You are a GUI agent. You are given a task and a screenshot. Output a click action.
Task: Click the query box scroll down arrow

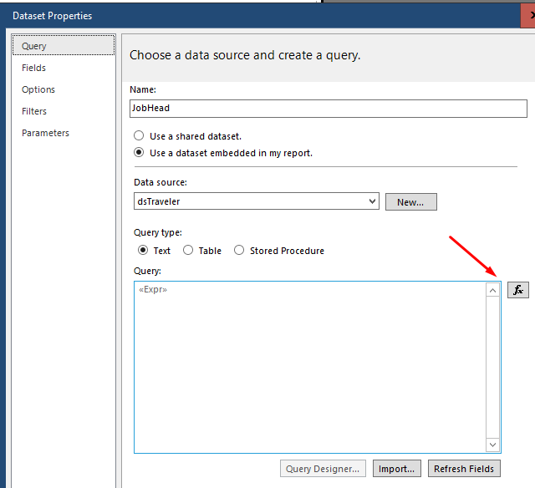492,445
